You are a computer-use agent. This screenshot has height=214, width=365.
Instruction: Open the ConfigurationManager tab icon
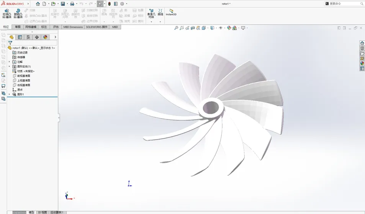click(x=28, y=37)
